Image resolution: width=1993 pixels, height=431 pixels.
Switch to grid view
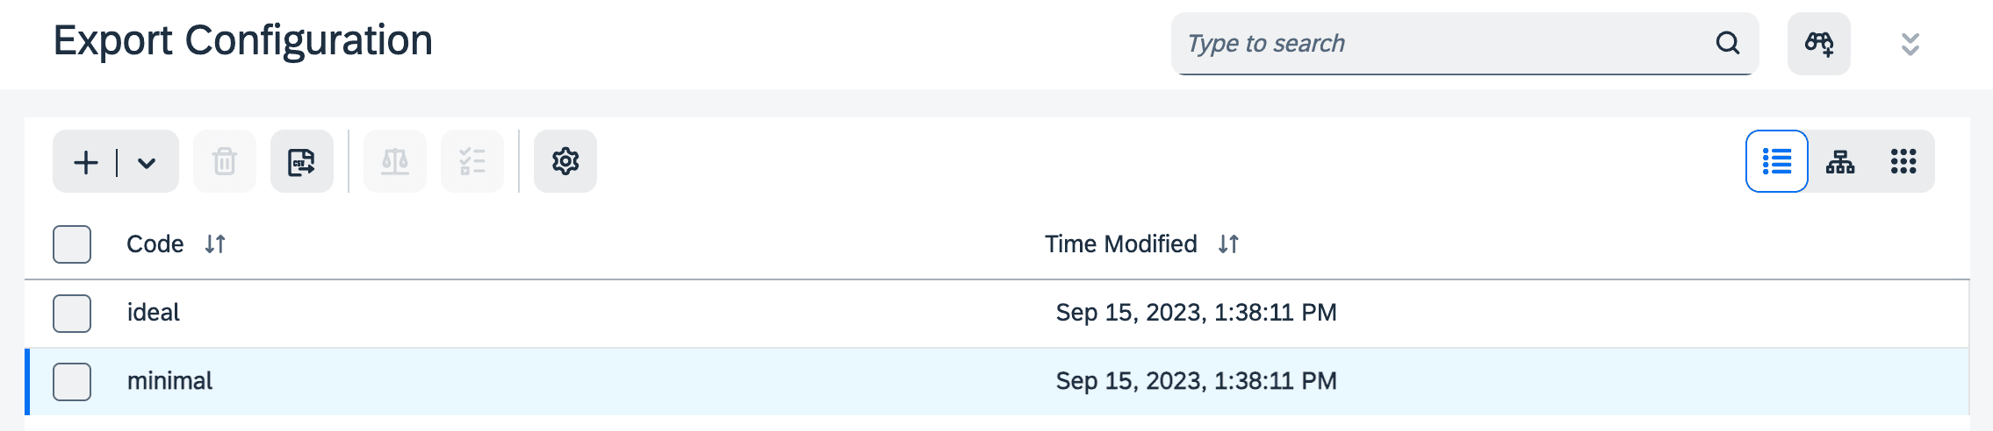coord(1903,162)
